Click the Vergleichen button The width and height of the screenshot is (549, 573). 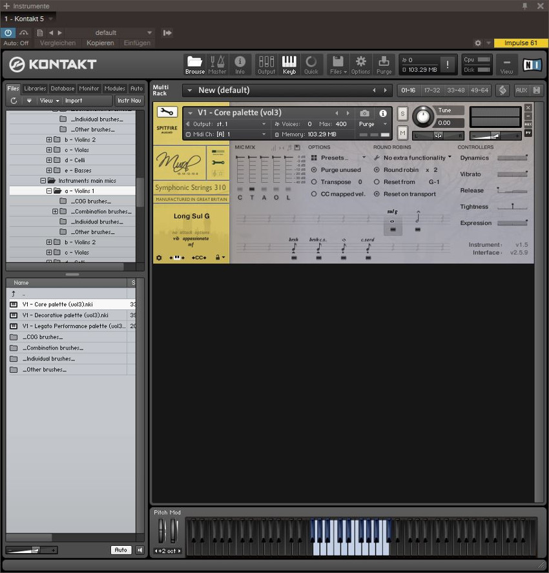(x=57, y=43)
